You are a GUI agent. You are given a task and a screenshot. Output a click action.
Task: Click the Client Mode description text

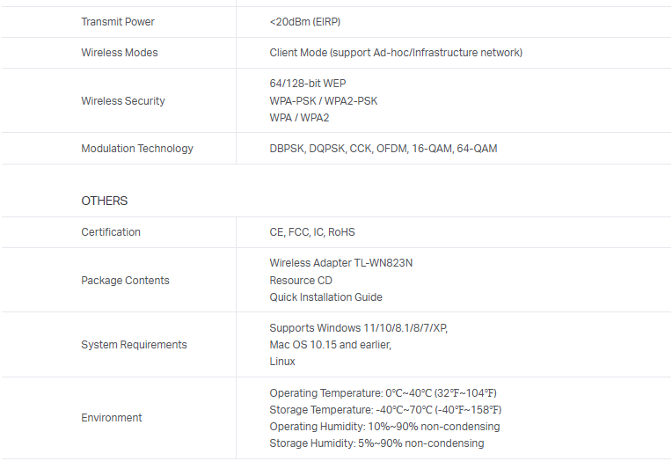pos(396,53)
